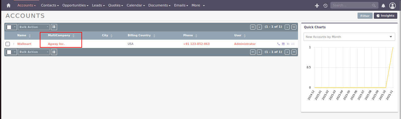Jump to last page in top pagination

click(294, 27)
